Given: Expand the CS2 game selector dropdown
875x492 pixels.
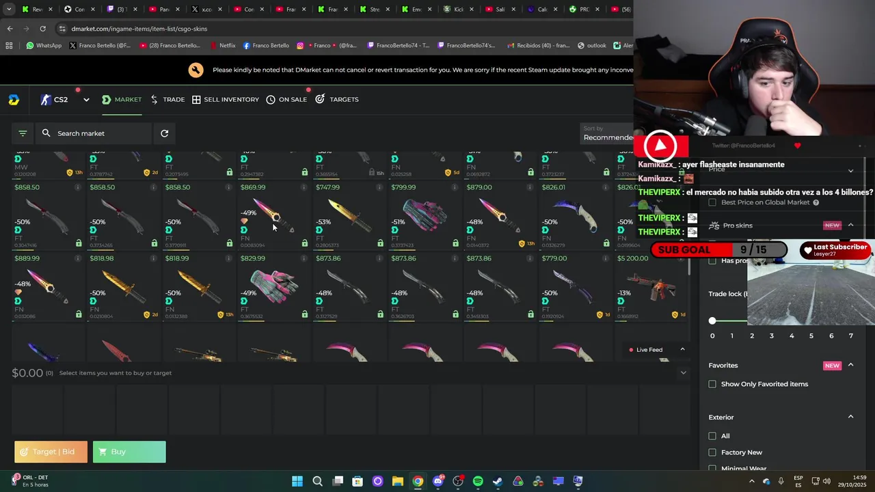Looking at the screenshot, I should click(x=86, y=100).
